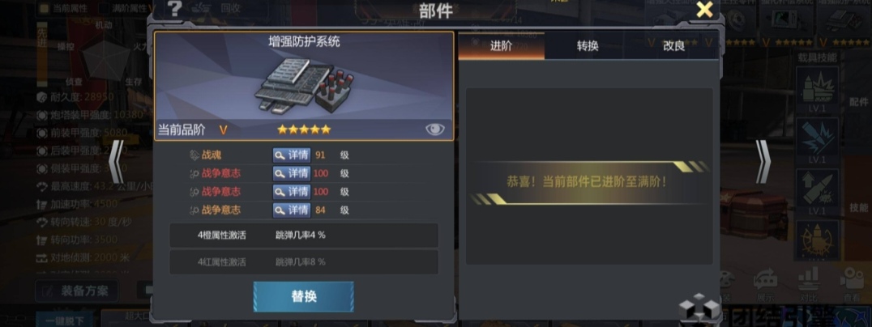Screen dimensions: 872x327
Task: Click the 替换 button
Action: (304, 296)
